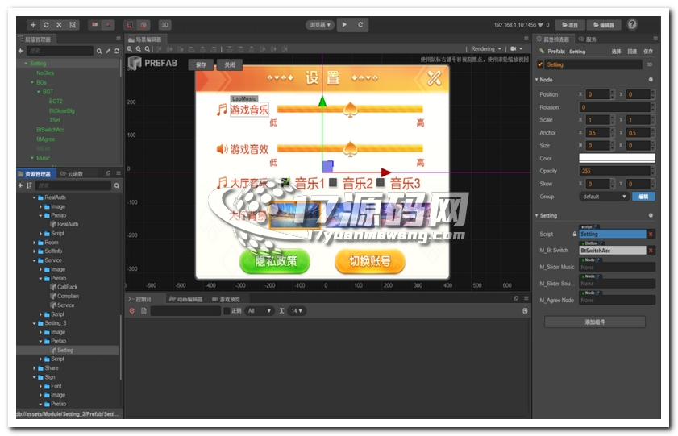This screenshot has height=436, width=678.
Task: Click the 保存 button in scene view
Action: pyautogui.click(x=201, y=64)
